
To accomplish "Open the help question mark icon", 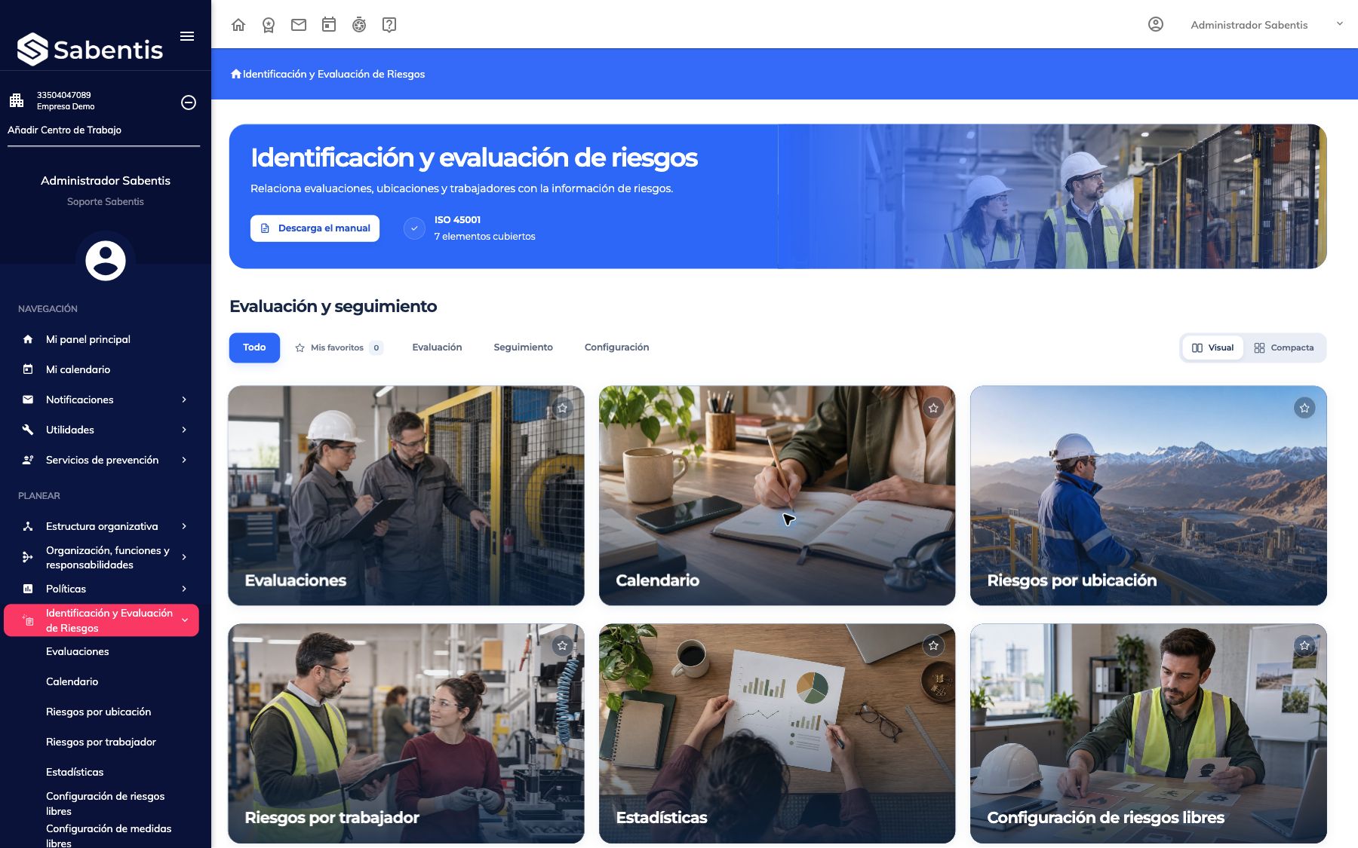I will pos(389,25).
